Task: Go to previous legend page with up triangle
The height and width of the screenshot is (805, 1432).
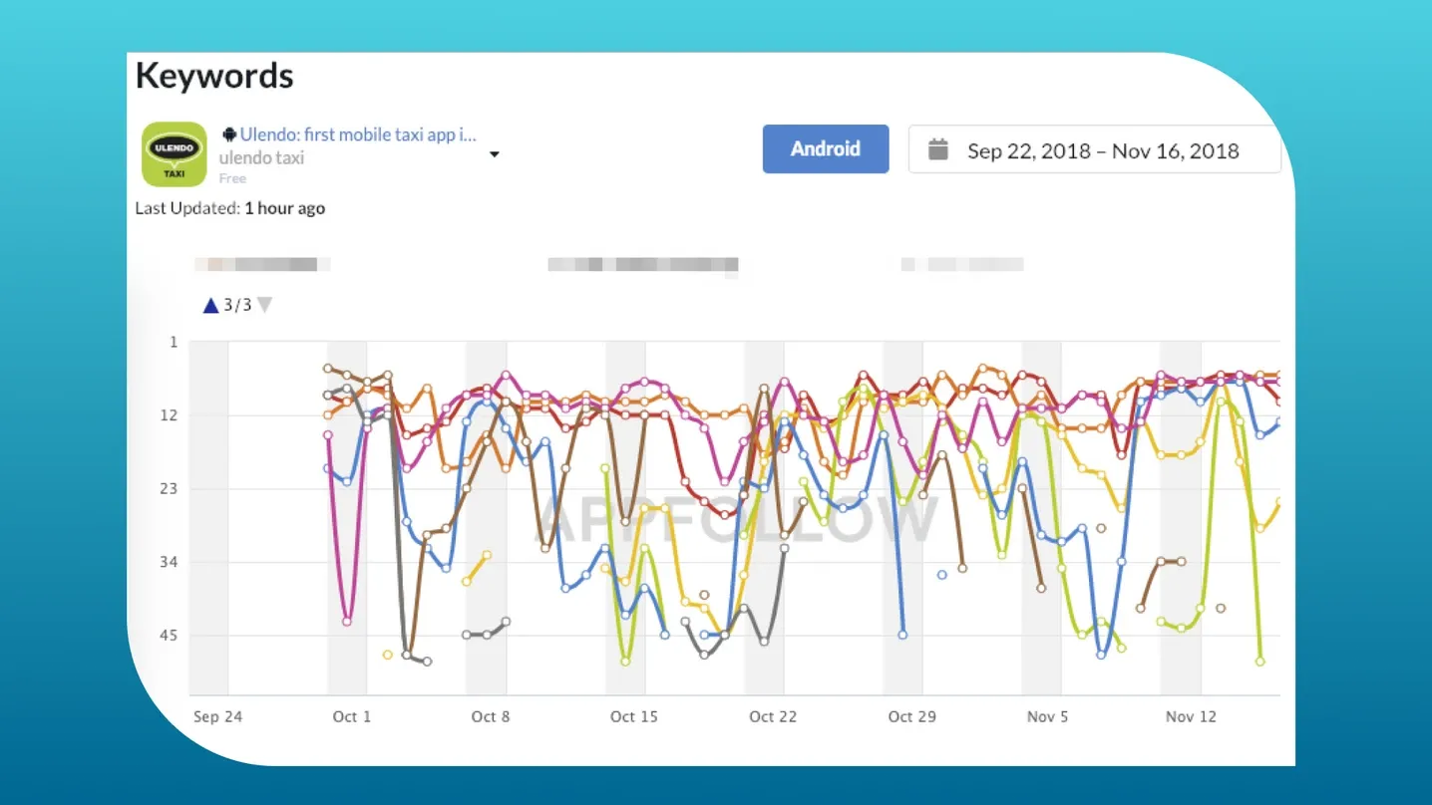Action: click(x=210, y=306)
